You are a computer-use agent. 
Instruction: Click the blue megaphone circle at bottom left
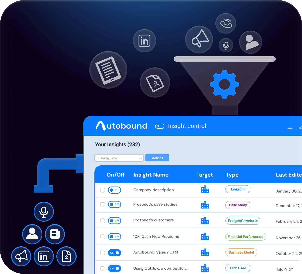pyautogui.click(x=21, y=256)
